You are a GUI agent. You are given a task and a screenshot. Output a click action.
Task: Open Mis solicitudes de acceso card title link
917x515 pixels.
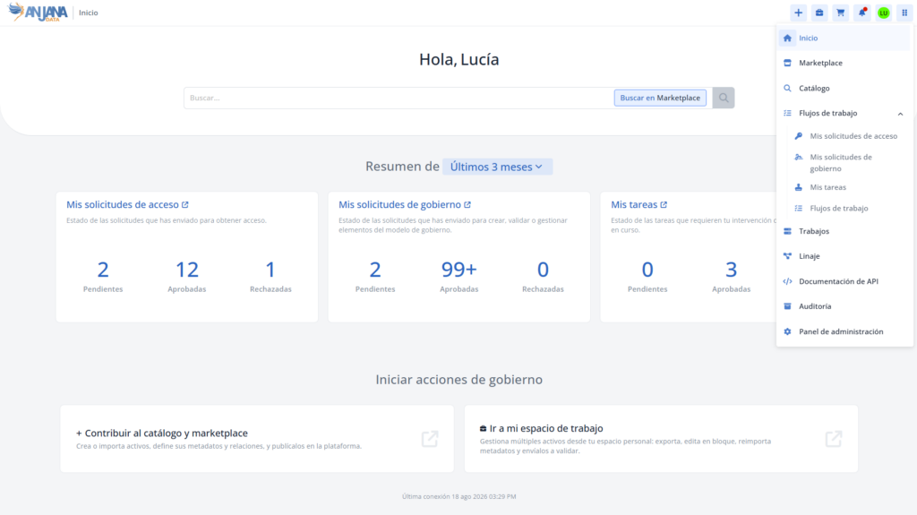coord(122,205)
